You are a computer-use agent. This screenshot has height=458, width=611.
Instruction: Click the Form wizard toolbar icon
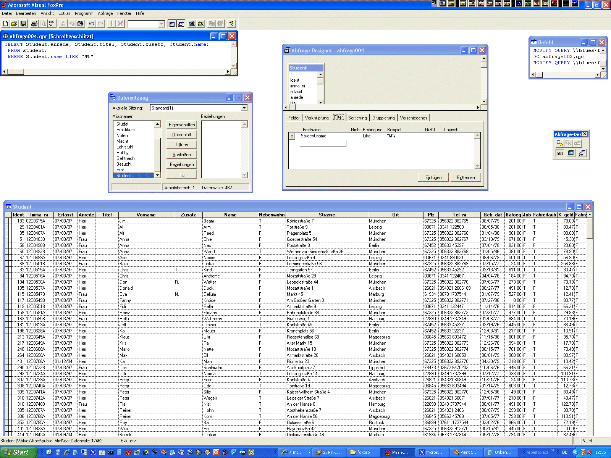click(x=192, y=24)
